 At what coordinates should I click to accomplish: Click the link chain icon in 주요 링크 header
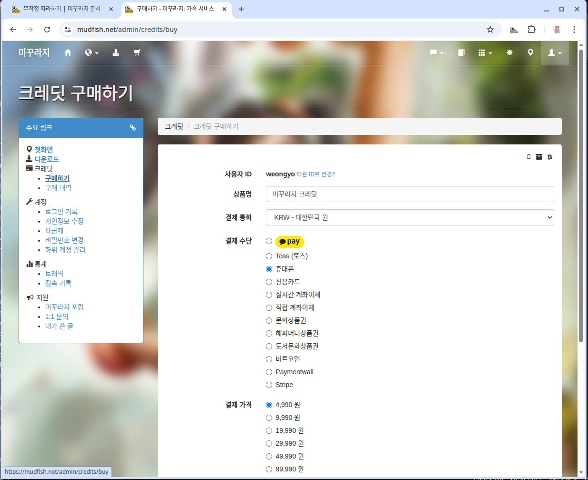point(133,128)
